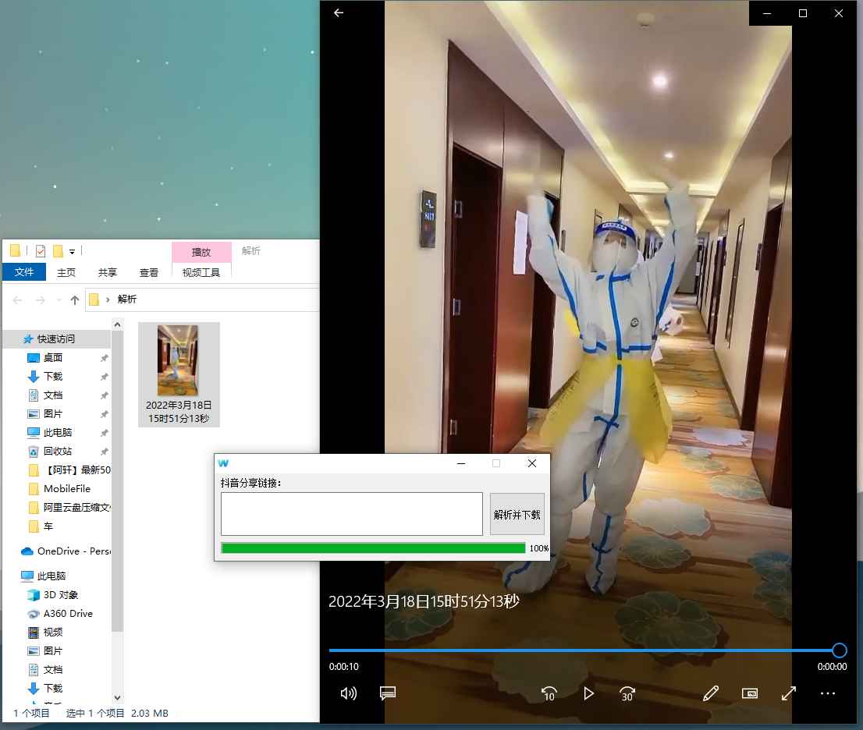
Task: Open subtitles and captions menu icon
Action: click(388, 693)
